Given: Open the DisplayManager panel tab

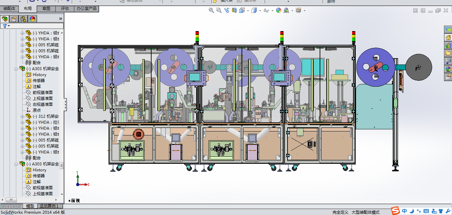Looking at the screenshot, I should pyautogui.click(x=32, y=19).
